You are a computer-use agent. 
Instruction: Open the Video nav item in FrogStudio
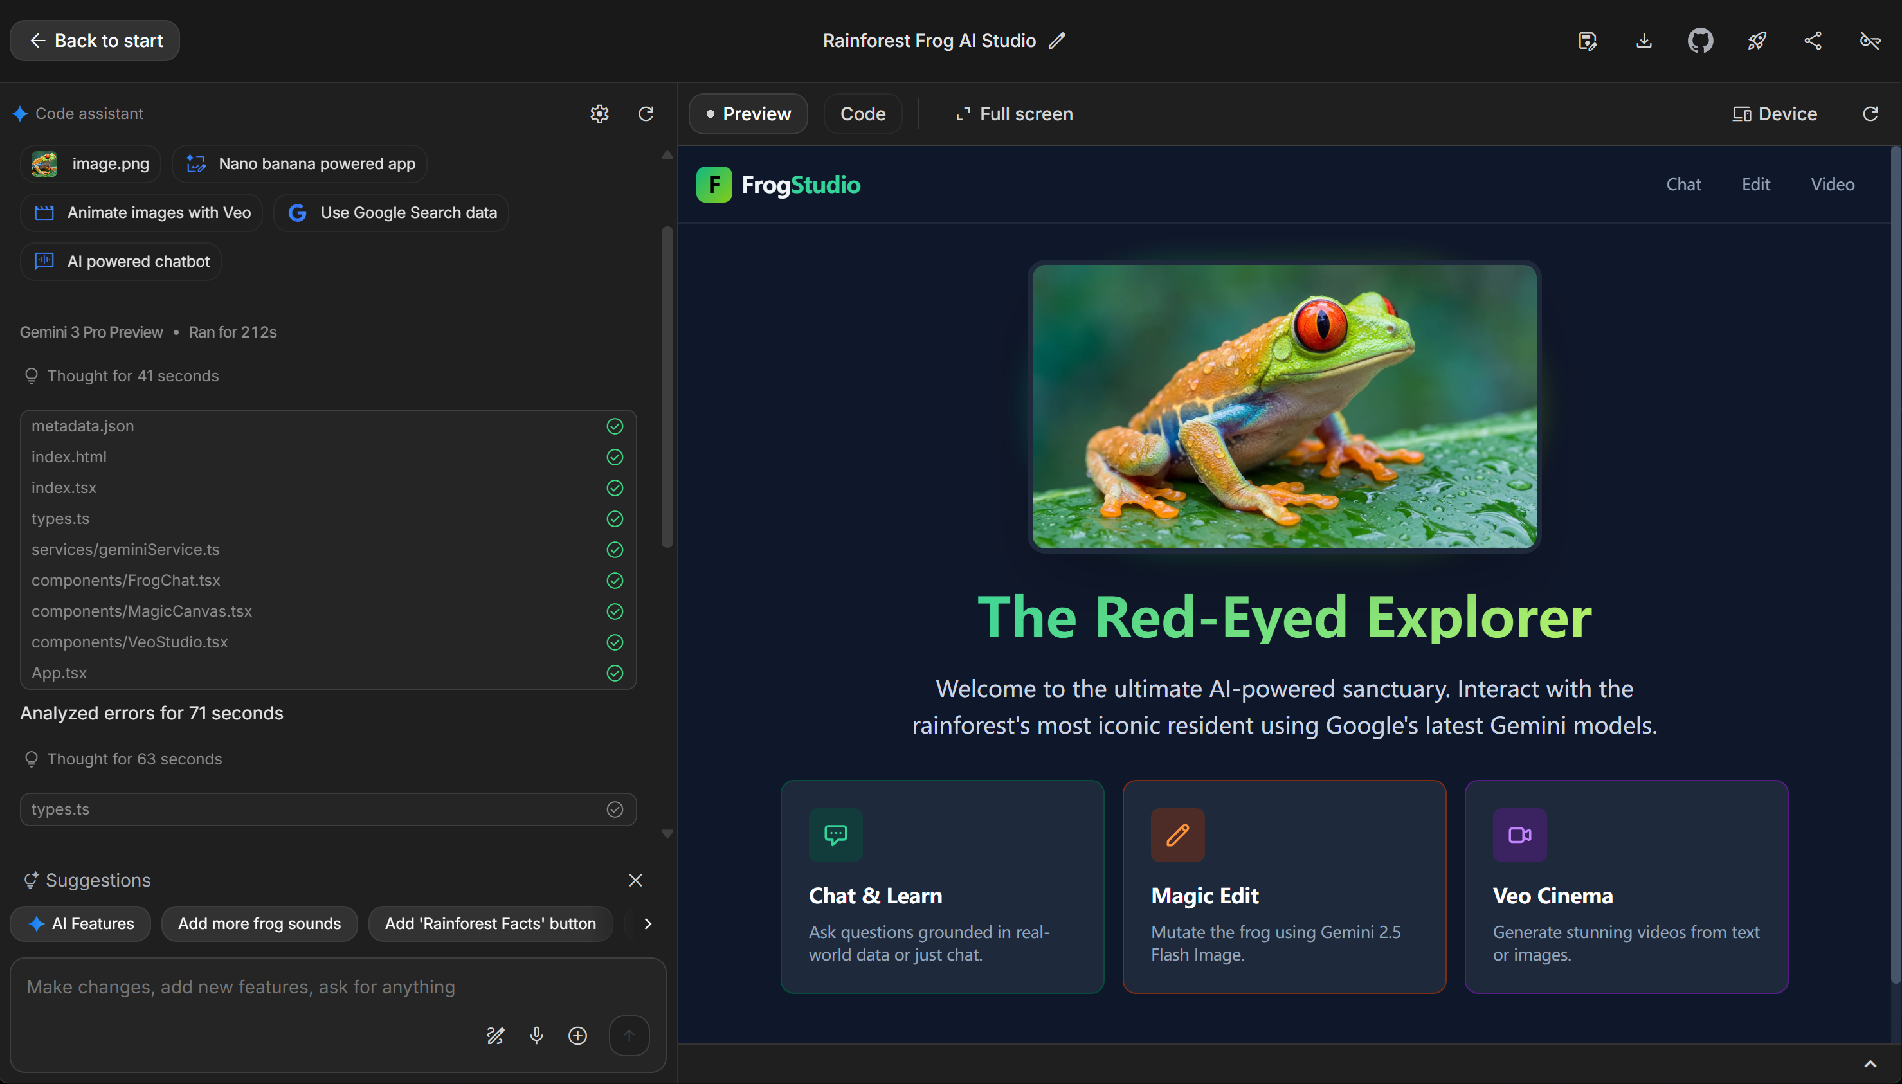click(1832, 184)
